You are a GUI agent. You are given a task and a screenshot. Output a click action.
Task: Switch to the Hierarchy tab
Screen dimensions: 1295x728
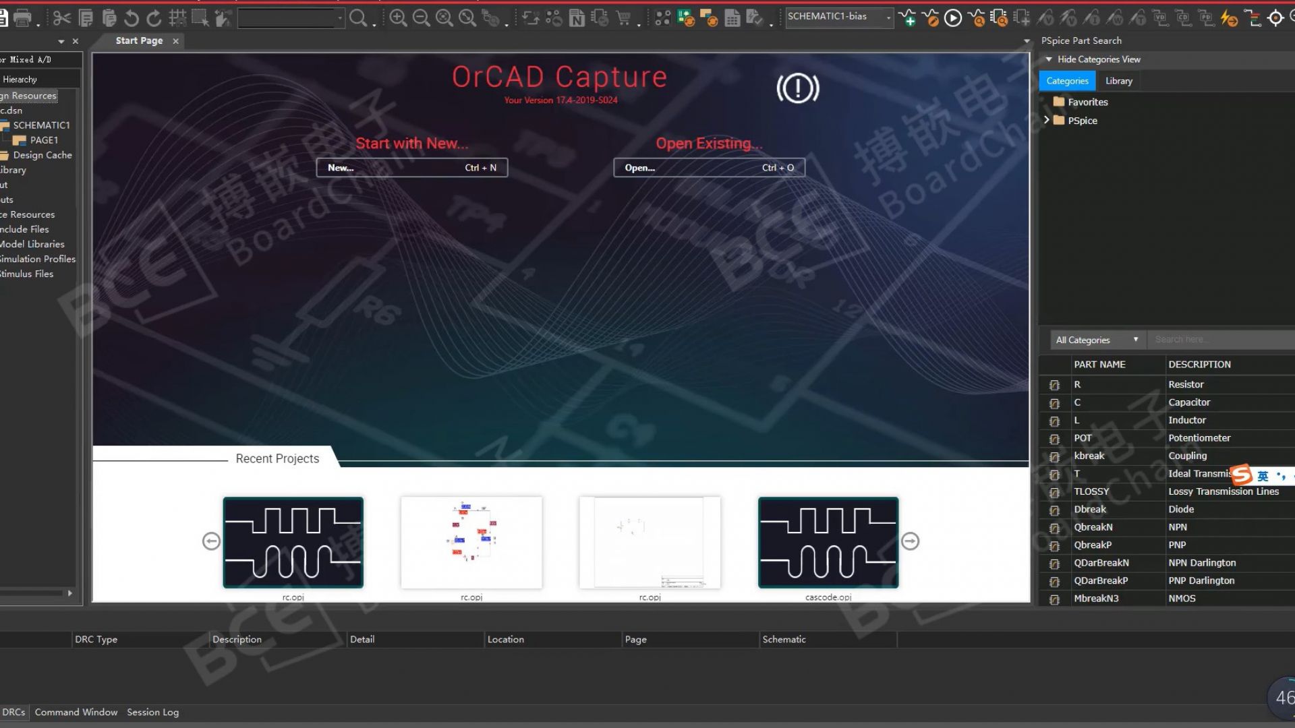[20, 79]
